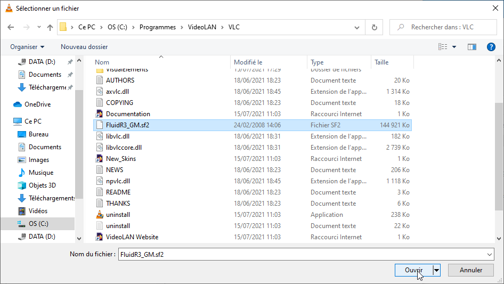Click the navigation pane scroll down arrow

pyautogui.click(x=79, y=239)
